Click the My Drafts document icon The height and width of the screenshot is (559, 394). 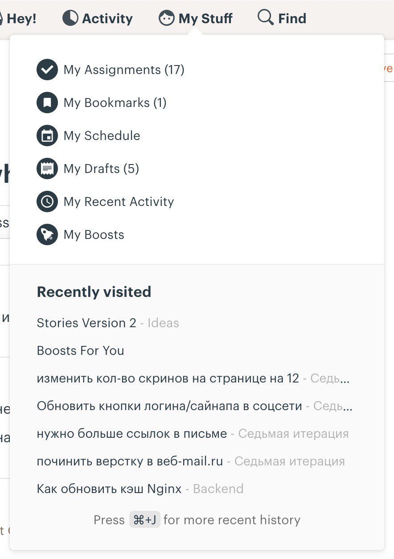coord(47,169)
